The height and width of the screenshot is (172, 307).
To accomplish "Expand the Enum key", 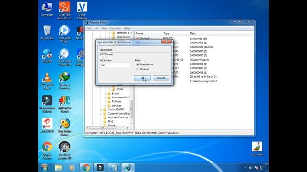I will (106, 94).
